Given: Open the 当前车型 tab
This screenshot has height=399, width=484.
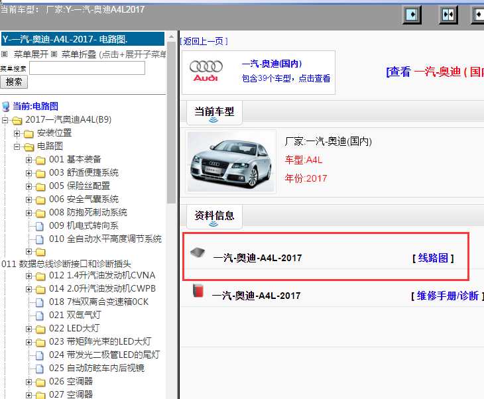Looking at the screenshot, I should pyautogui.click(x=214, y=113).
